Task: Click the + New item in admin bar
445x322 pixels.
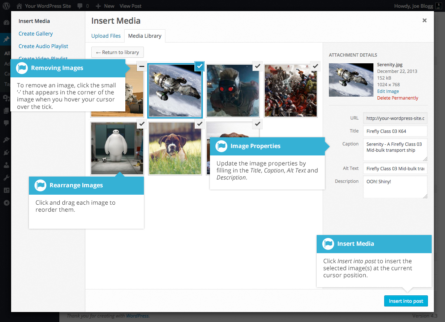Action: click(105, 6)
